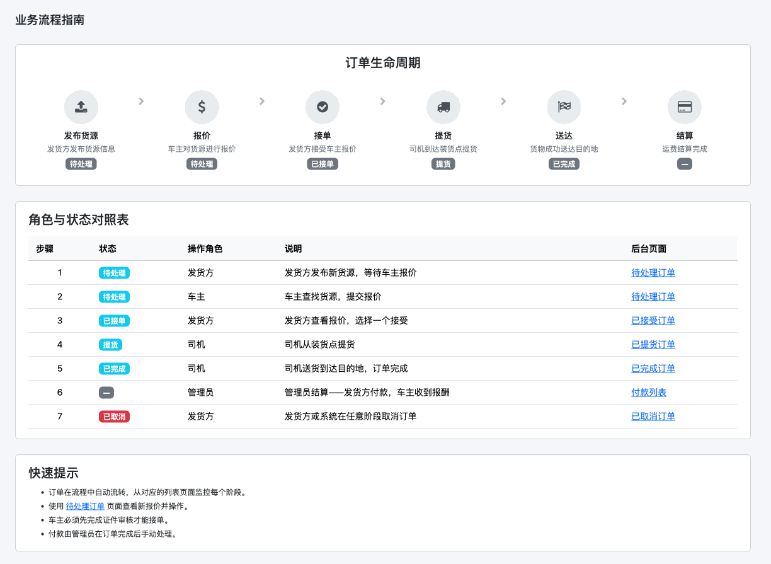
Task: Click 提货 status badge in table row 4
Action: click(x=111, y=345)
